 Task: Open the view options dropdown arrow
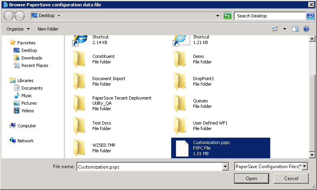[285, 29]
